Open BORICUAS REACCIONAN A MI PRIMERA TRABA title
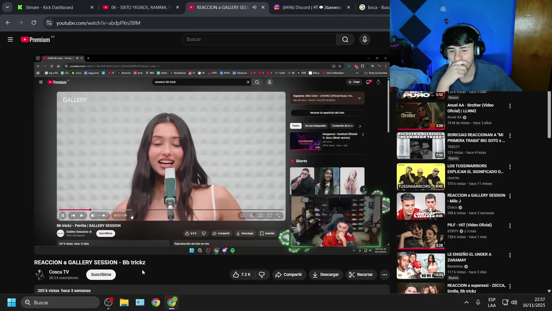Screen dimensions: 552x311 coord(476,138)
